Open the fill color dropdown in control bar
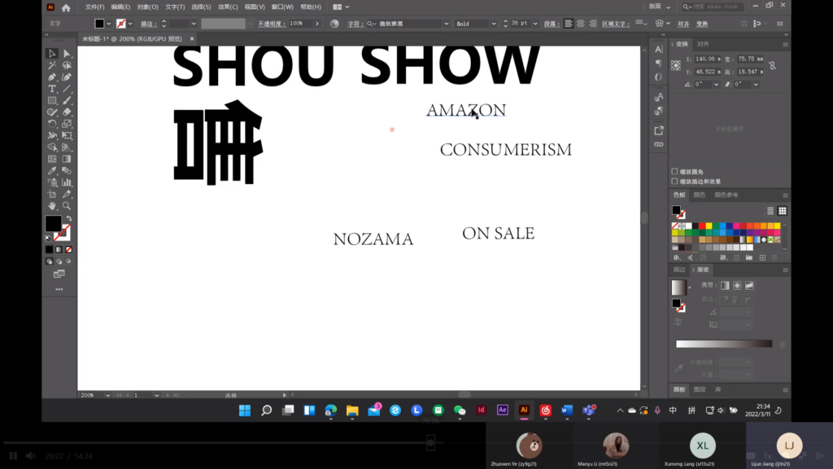Image resolution: width=833 pixels, height=469 pixels. pos(109,24)
